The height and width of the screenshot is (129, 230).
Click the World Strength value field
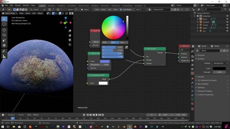(x=219, y=72)
